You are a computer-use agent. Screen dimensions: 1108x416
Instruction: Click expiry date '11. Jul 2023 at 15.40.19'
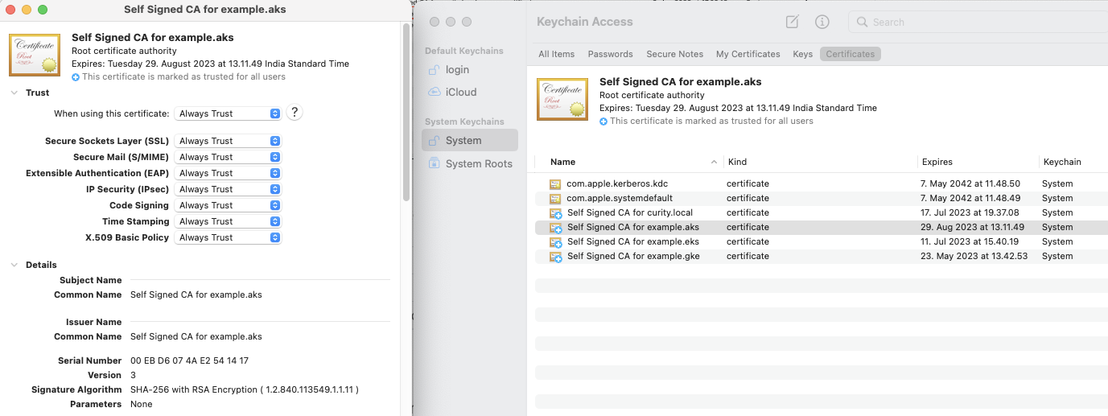click(x=969, y=242)
